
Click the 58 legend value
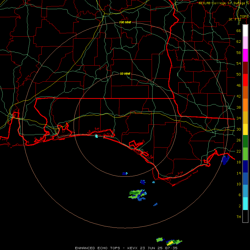click(x=239, y=52)
